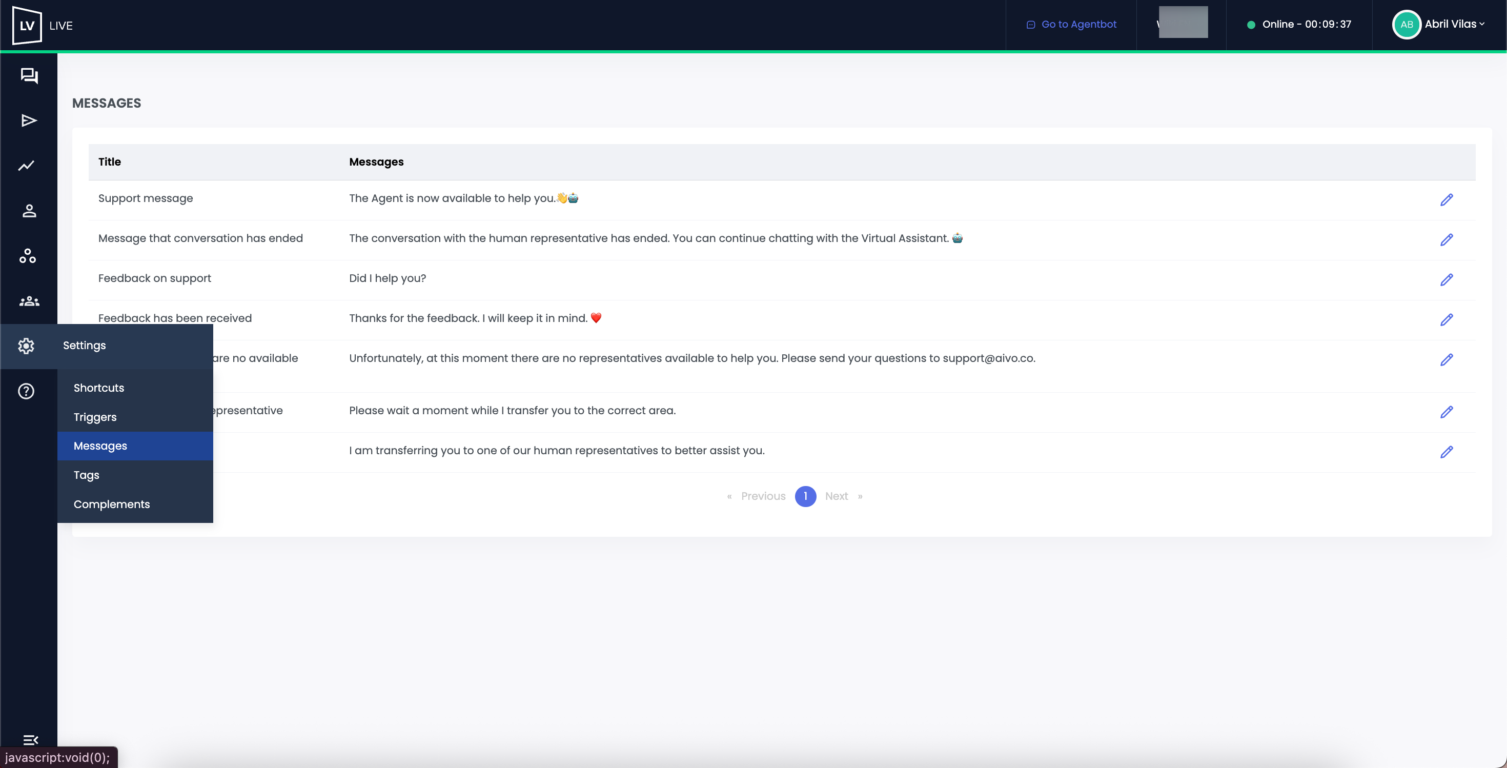
Task: Select Shortcuts in Settings submenu
Action: tap(99, 388)
